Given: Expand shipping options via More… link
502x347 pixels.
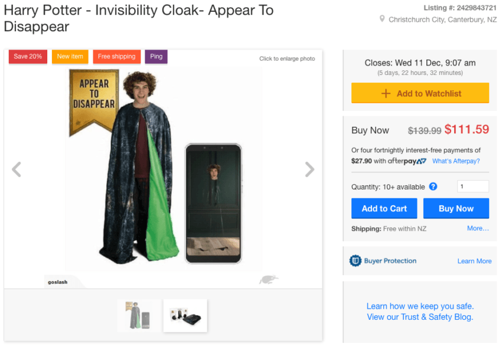Looking at the screenshot, I should click(478, 228).
